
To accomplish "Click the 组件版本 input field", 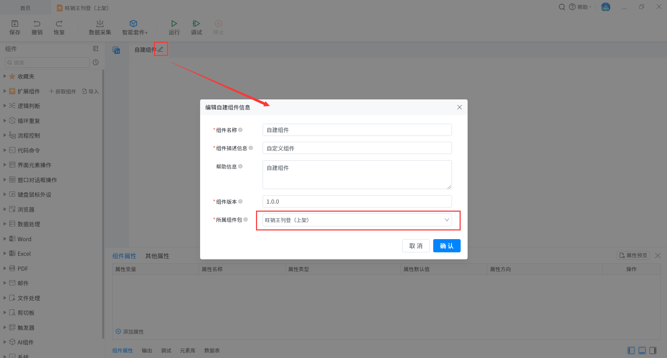I will click(357, 202).
